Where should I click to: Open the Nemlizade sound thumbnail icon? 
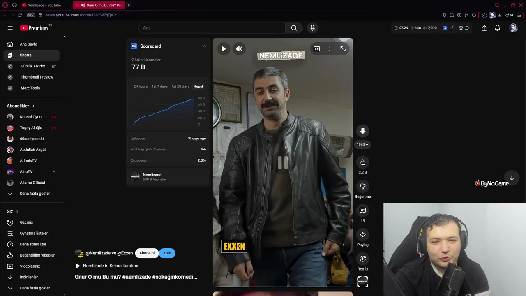coord(362,282)
